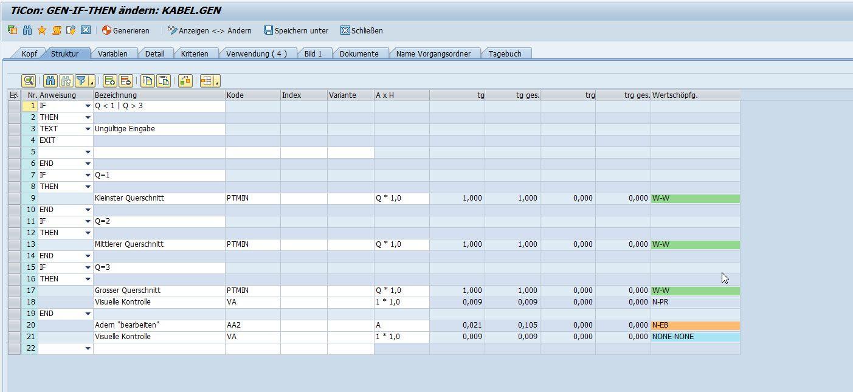Screen dimensions: 853x392
Task: Click the filter funnel icon
Action: (x=81, y=80)
